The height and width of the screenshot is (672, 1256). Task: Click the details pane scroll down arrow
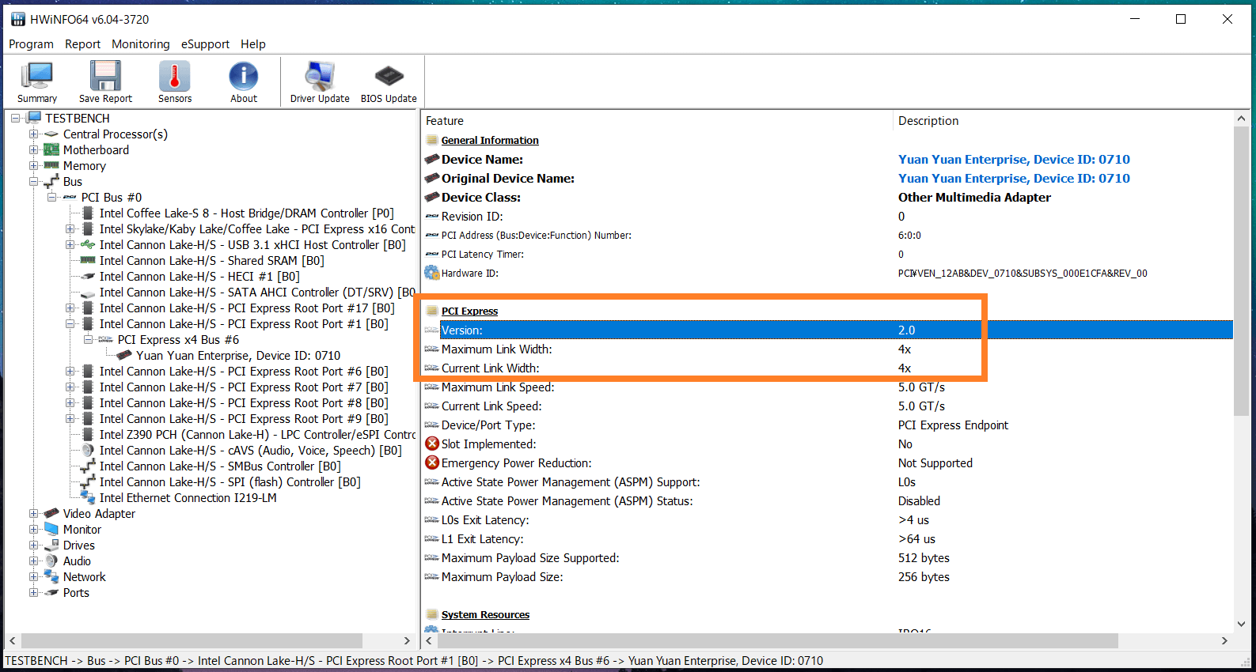coord(1240,624)
